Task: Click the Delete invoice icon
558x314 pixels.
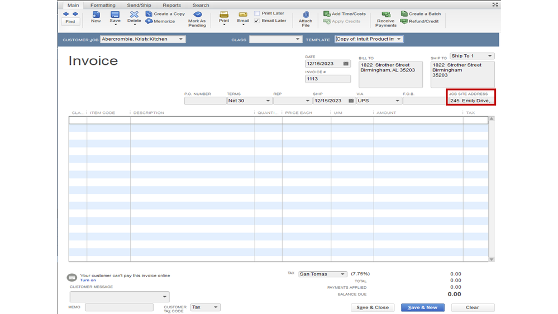Action: click(134, 15)
